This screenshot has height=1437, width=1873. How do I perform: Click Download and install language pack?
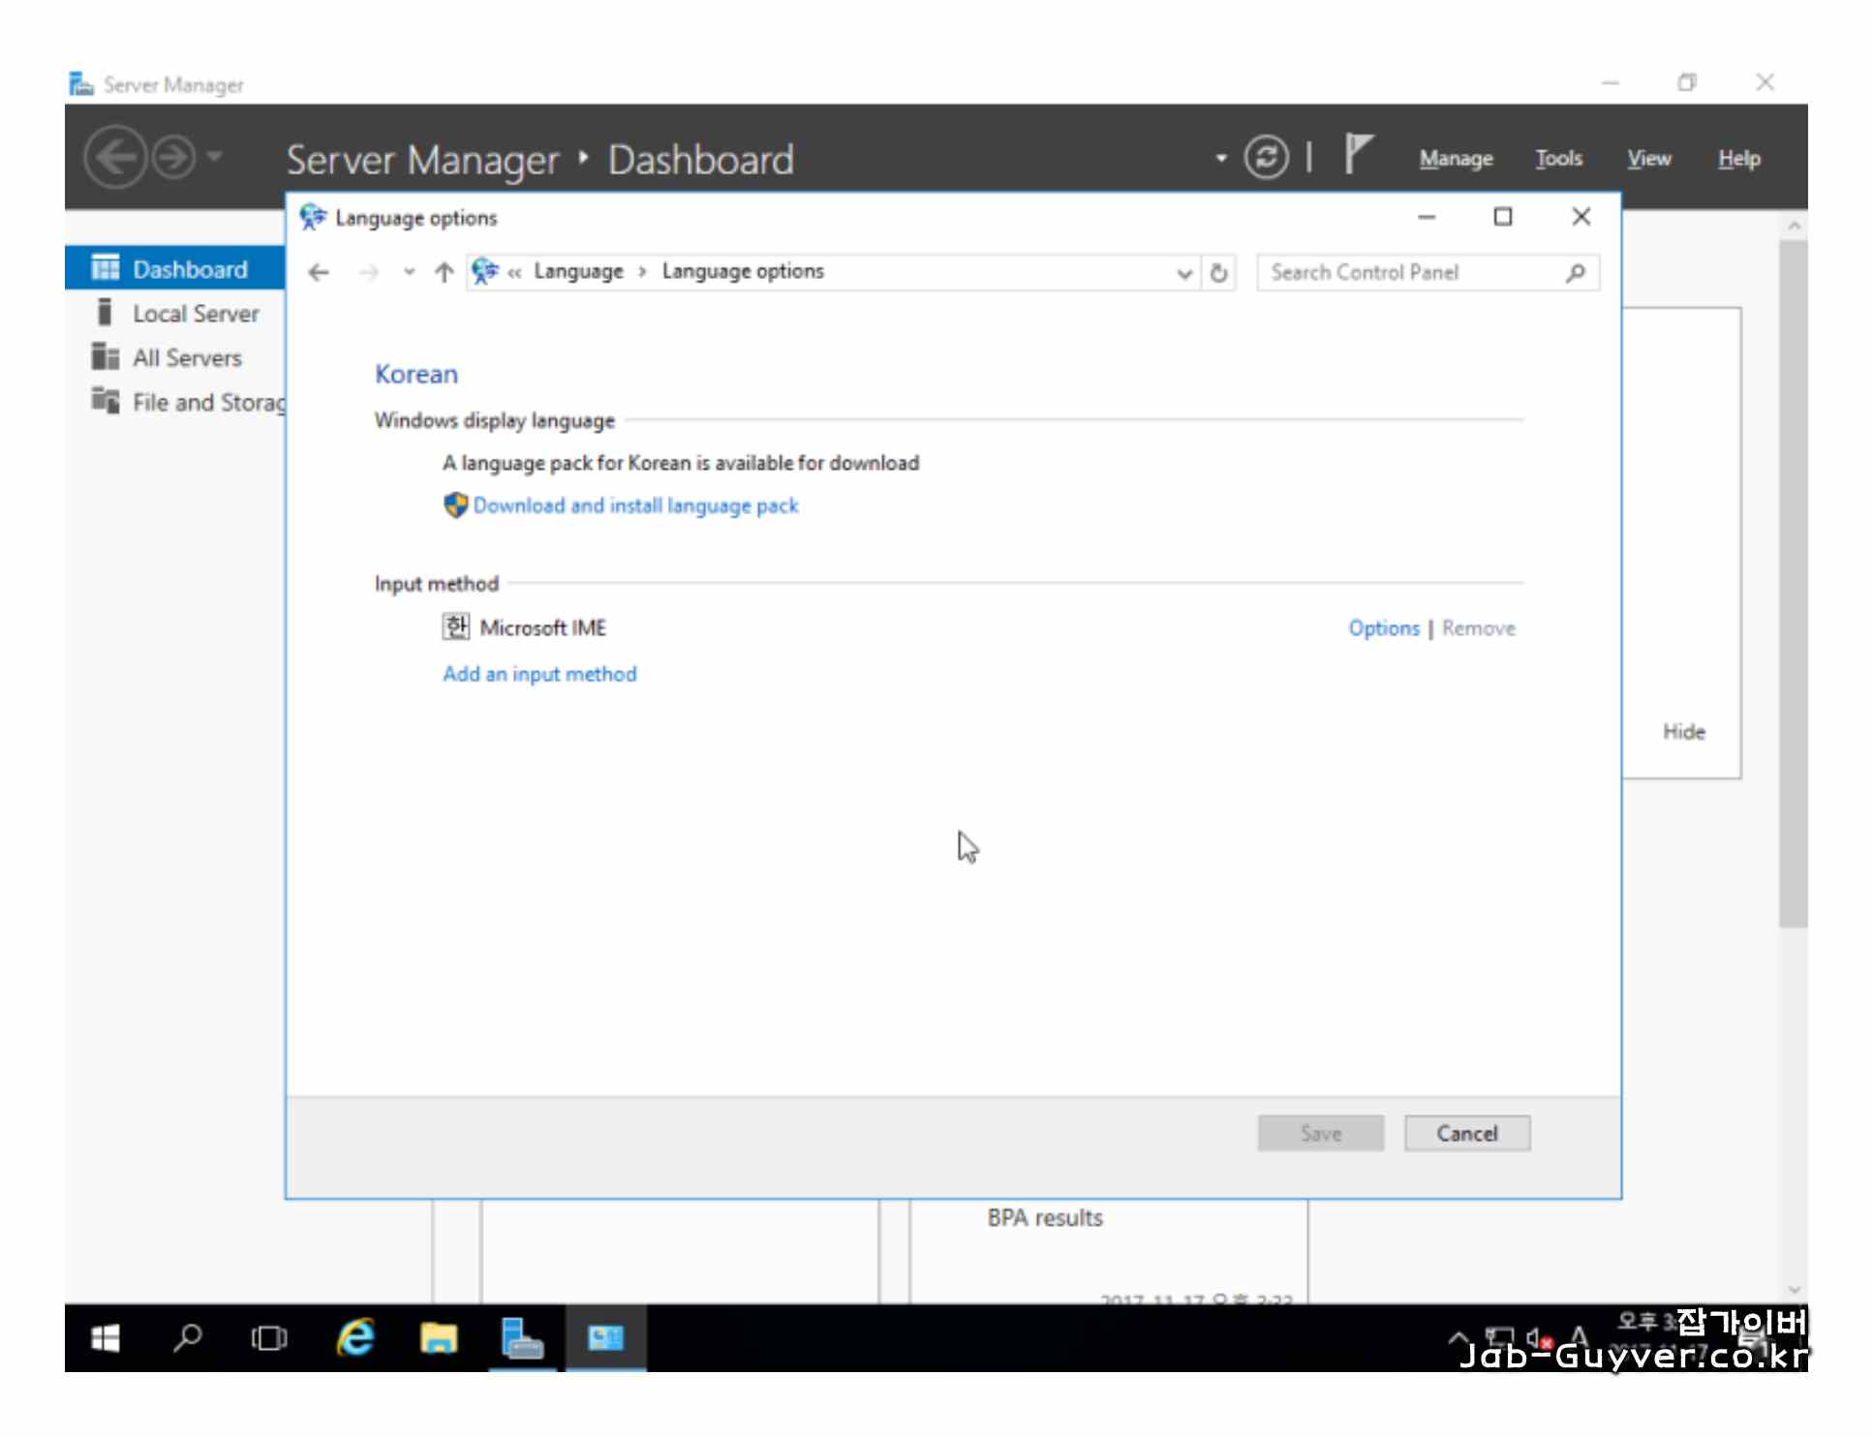click(634, 505)
